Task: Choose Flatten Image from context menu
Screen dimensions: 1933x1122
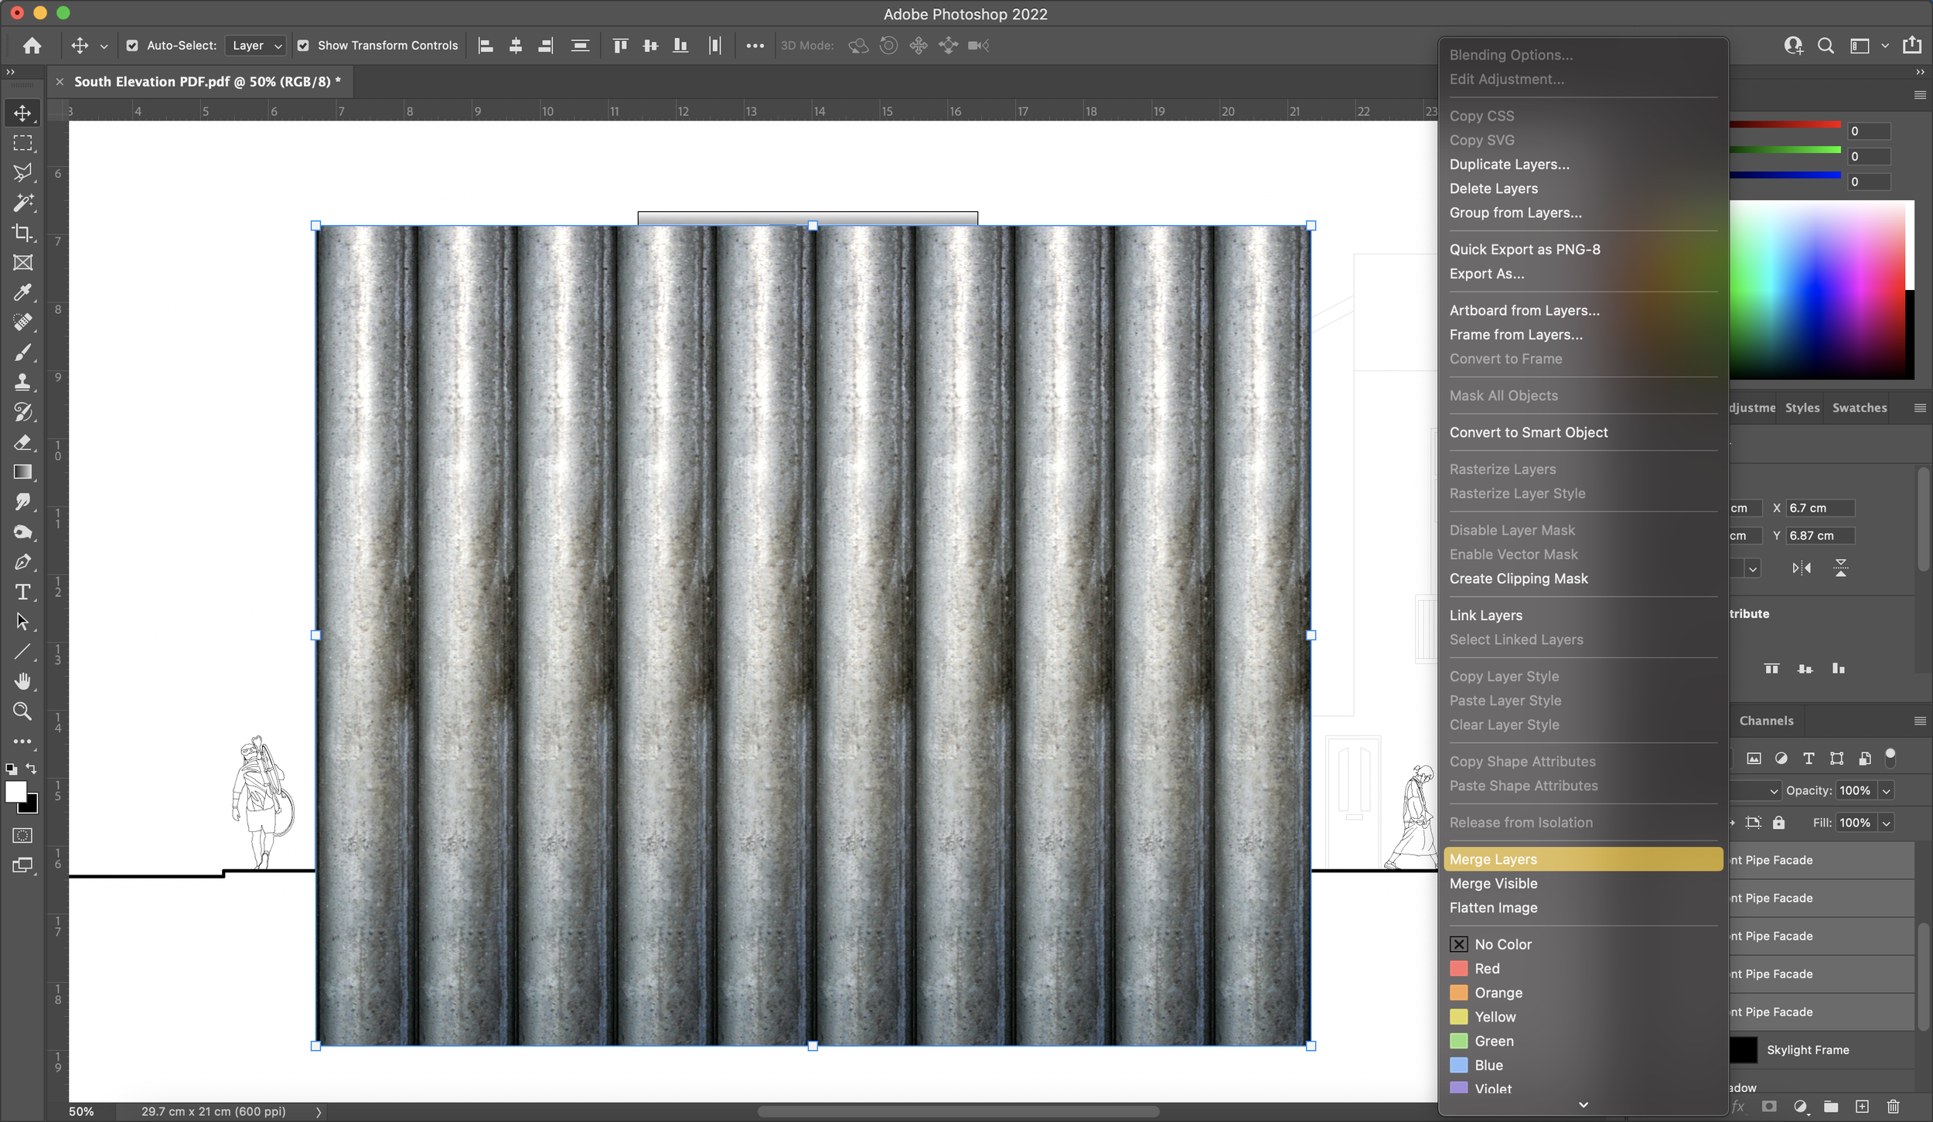Action: (x=1583, y=908)
